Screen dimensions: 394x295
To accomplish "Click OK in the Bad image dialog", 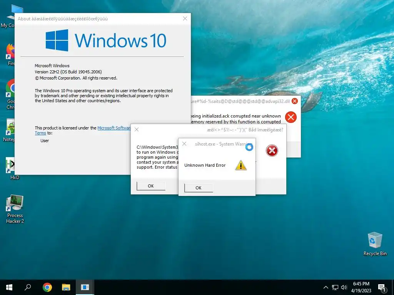I will [151, 186].
